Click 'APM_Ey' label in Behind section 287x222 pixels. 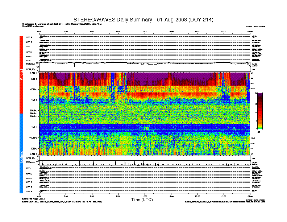[30, 158]
